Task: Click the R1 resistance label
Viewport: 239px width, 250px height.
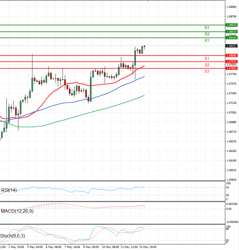Action: point(207,40)
